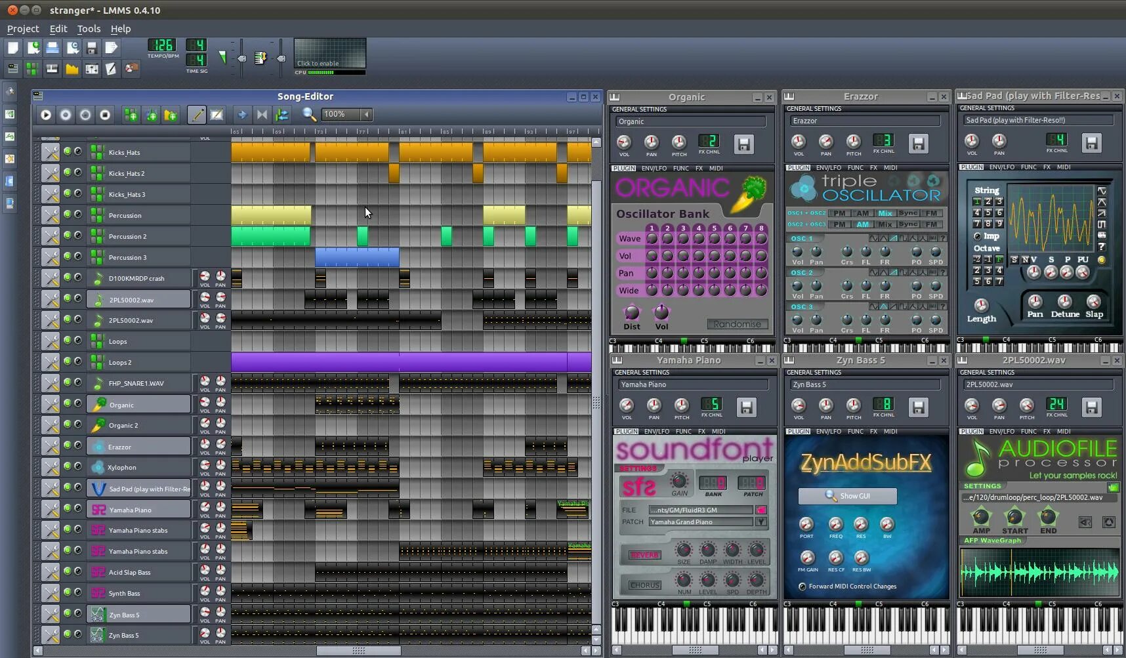Save the Organic instrument preset
Screen dimensions: 1126x658
point(743,144)
